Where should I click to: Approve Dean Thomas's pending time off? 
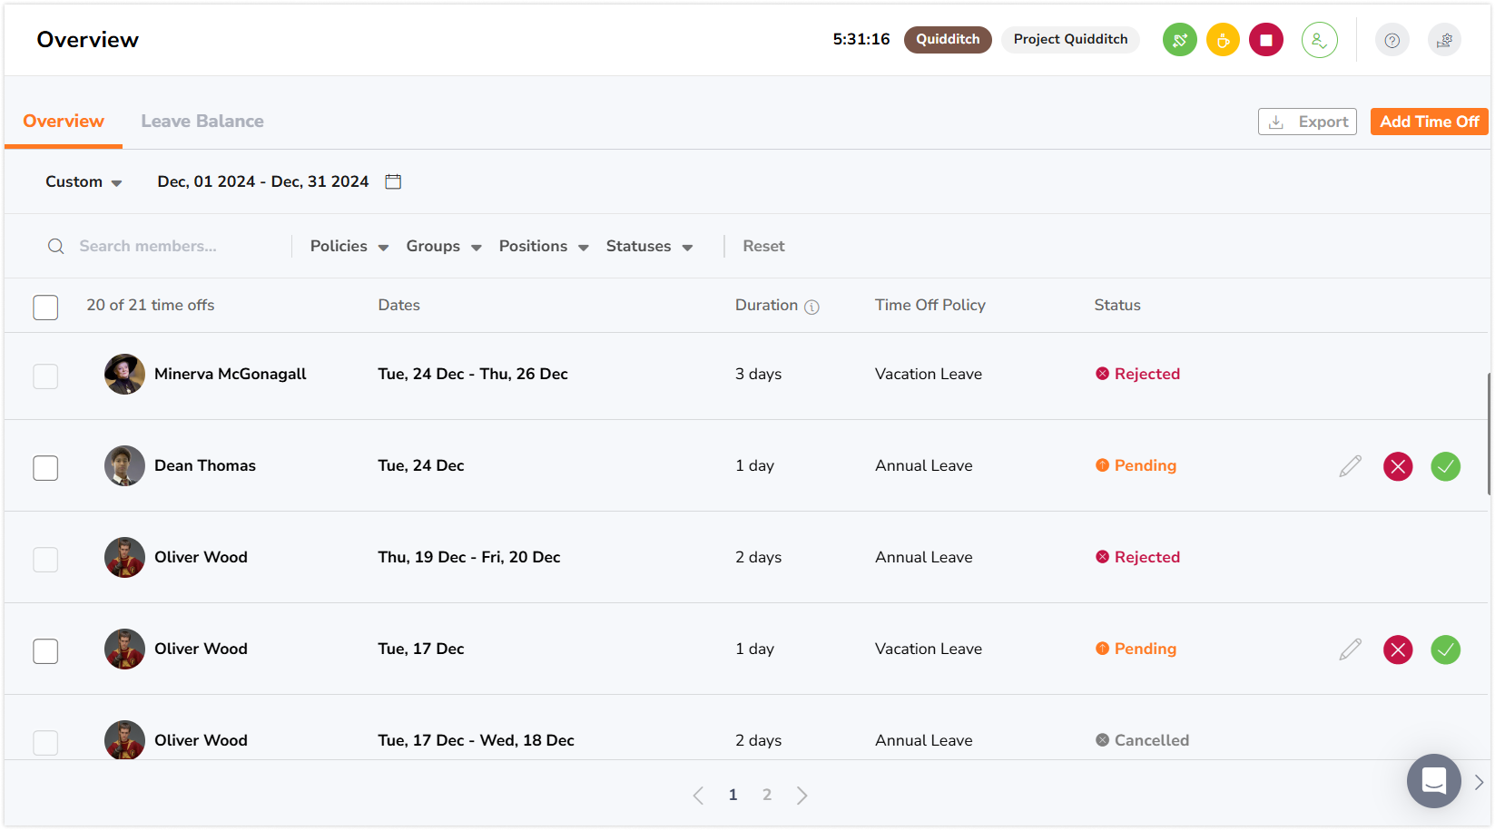(x=1445, y=466)
